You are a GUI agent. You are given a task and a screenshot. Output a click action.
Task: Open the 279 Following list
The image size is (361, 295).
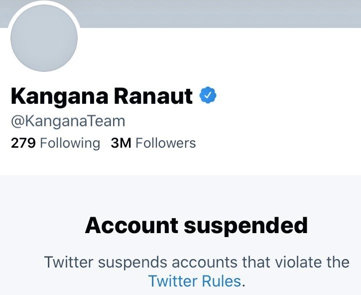pos(55,143)
